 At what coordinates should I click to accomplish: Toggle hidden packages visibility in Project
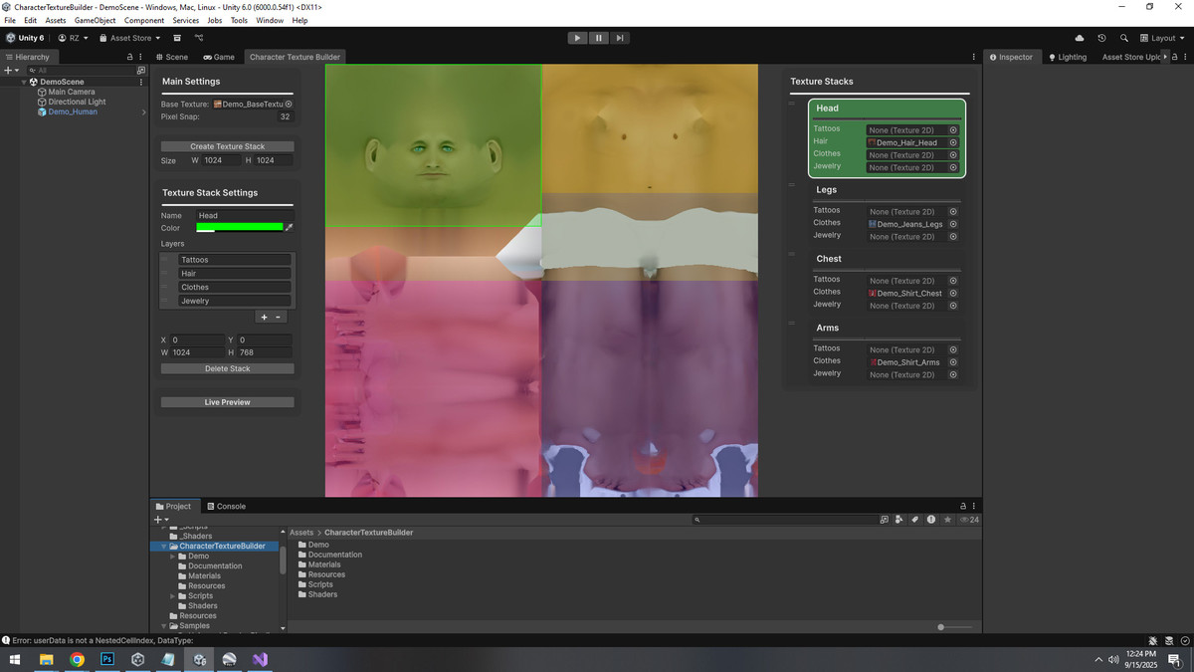(x=968, y=520)
